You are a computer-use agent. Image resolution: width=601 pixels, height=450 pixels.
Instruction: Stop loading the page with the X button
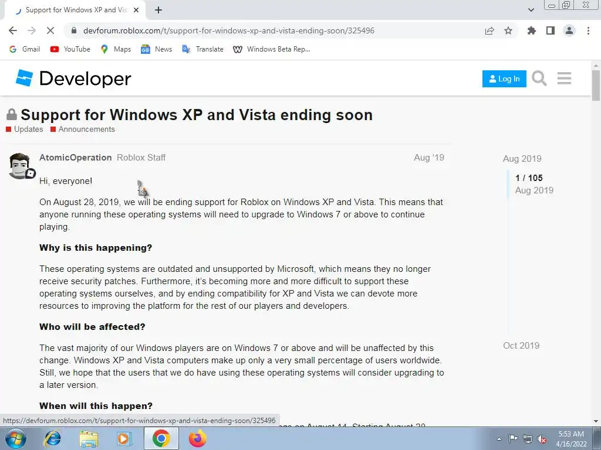pos(50,30)
